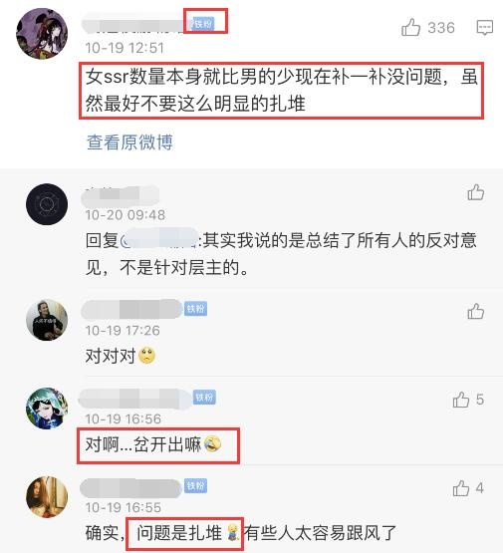Like the '对对对' reply

475,312
